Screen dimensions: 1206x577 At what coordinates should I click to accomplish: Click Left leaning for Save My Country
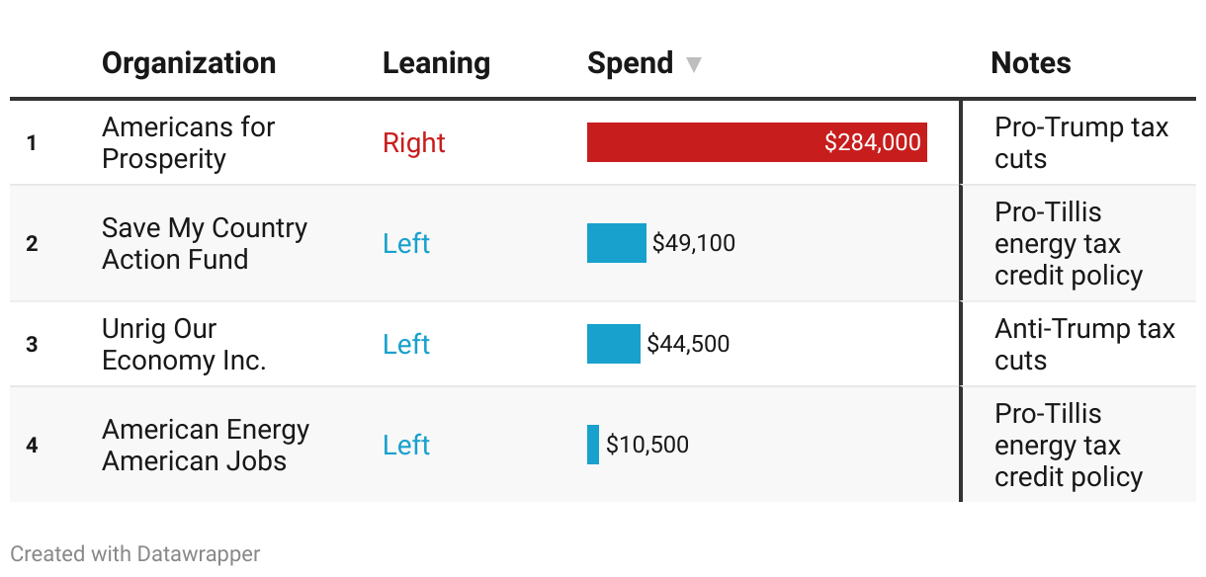(406, 243)
